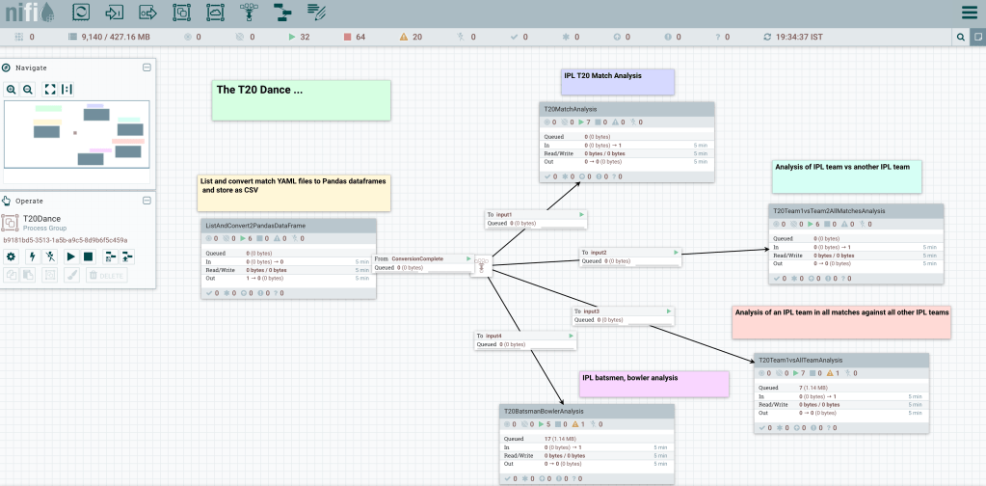Screen dimensions: 986x486
Task: Choose the Template icon in toolbar
Action: point(282,13)
